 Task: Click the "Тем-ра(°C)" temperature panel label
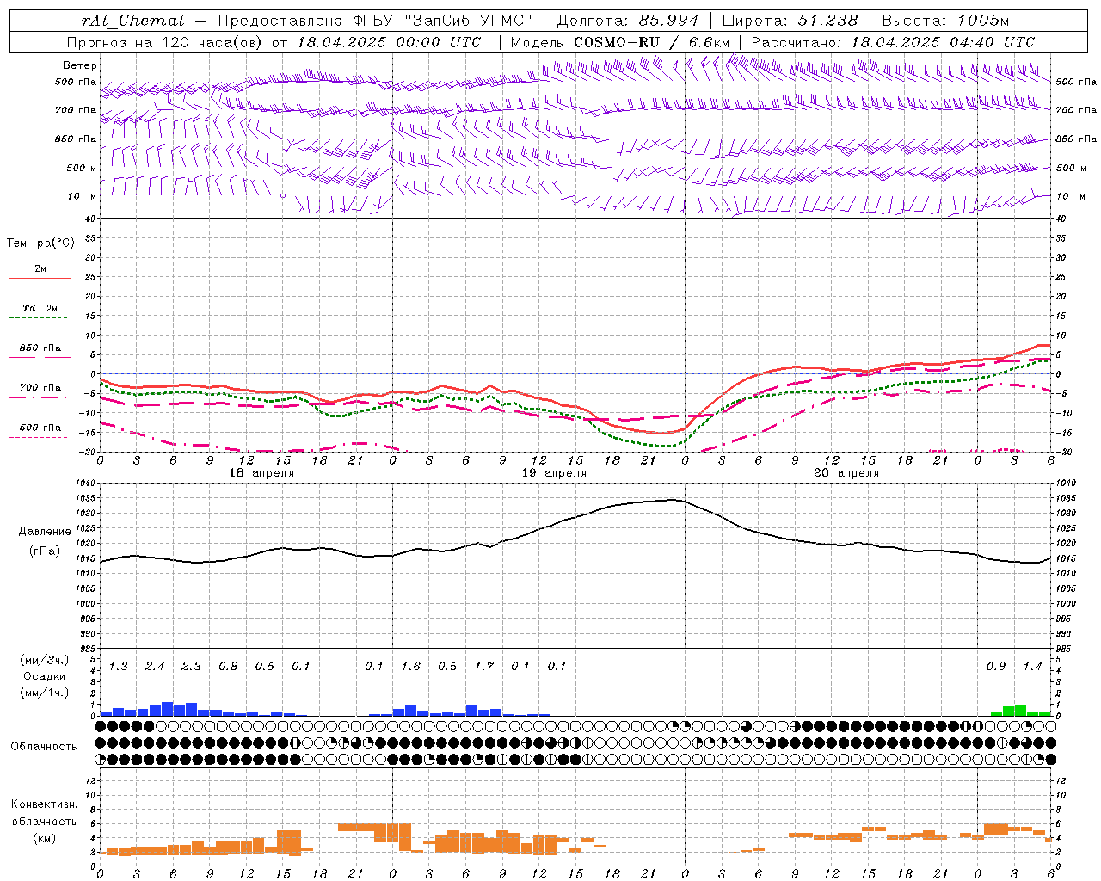(x=40, y=243)
